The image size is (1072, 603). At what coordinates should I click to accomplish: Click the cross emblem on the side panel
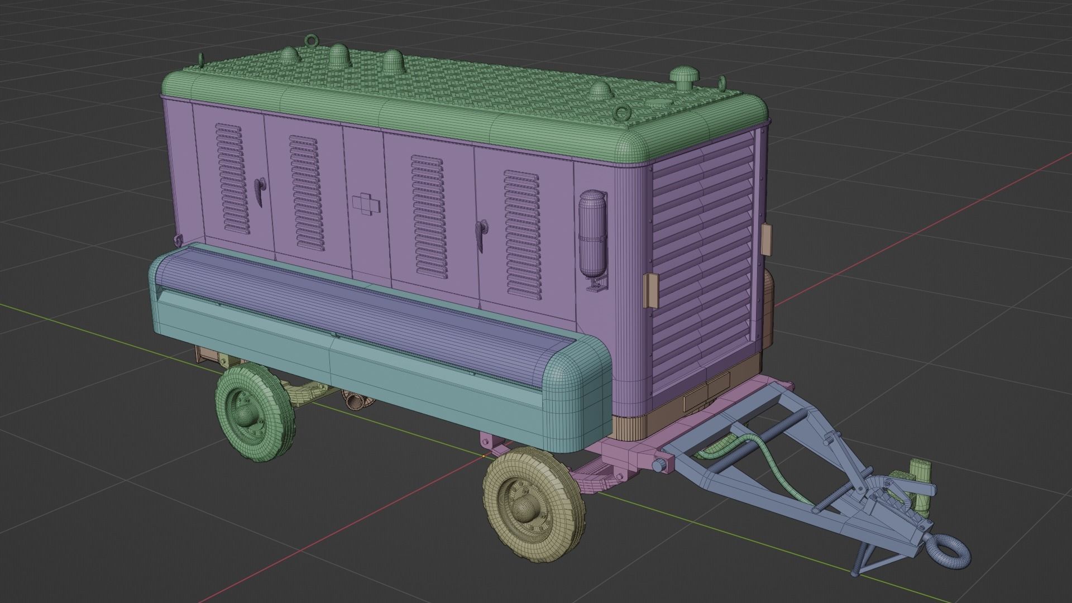(367, 204)
